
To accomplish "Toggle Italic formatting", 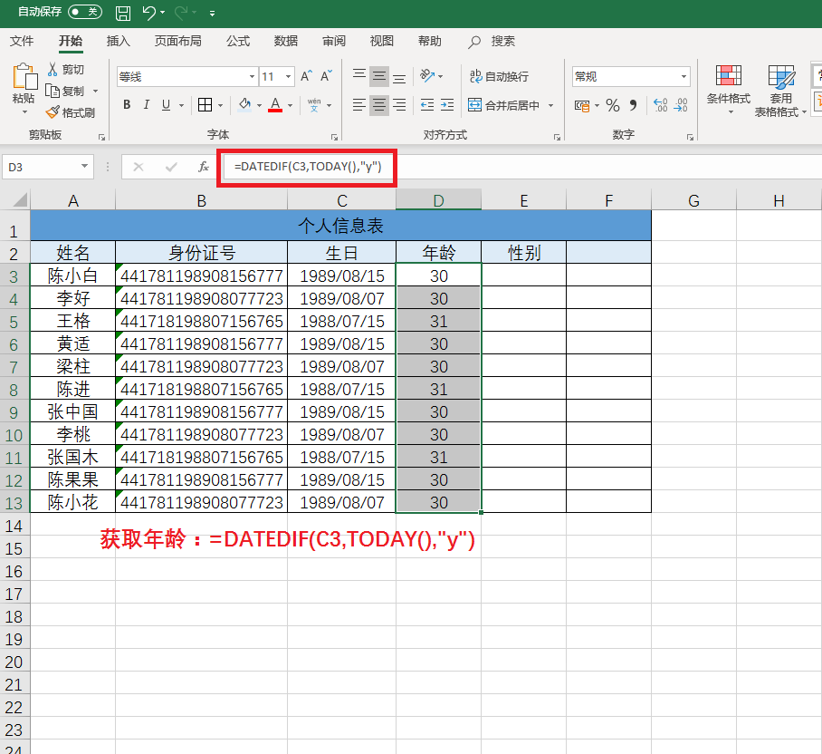I will pyautogui.click(x=147, y=105).
